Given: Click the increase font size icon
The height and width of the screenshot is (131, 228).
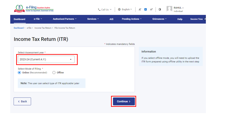Looking at the screenshot, I should click(x=151, y=10).
